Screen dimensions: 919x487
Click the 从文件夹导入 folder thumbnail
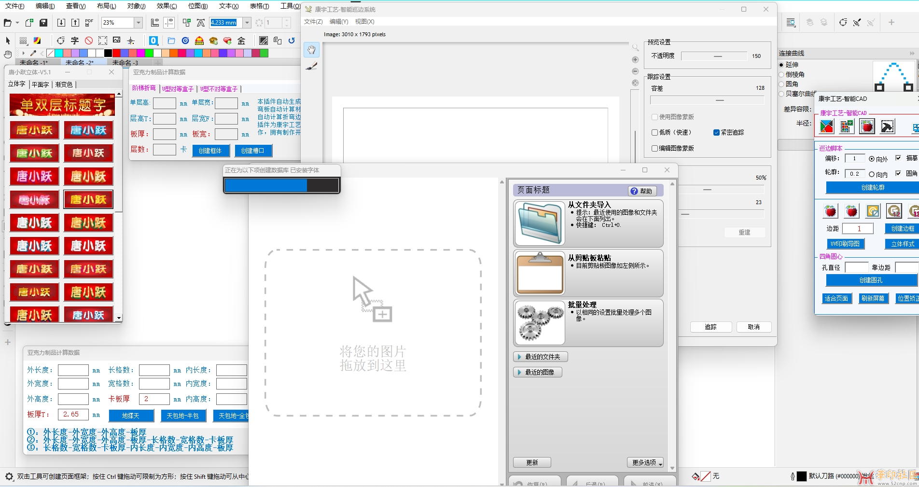(x=540, y=224)
